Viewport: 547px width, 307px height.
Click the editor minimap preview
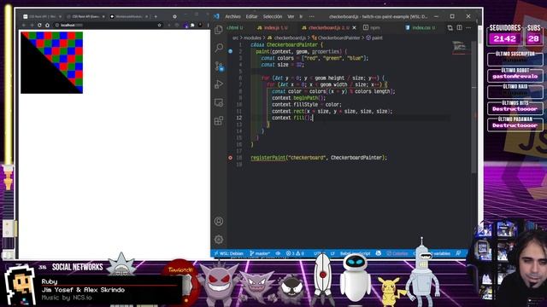(x=462, y=48)
